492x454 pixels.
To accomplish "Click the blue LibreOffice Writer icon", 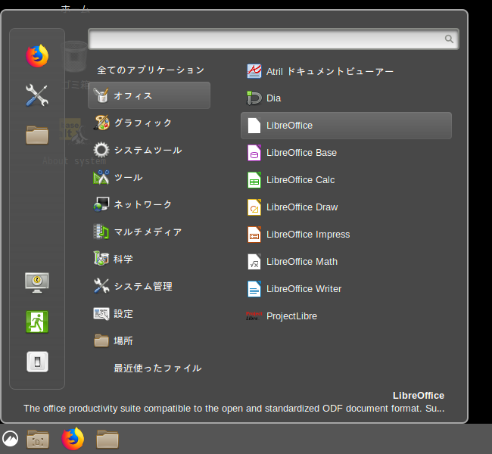I will tap(254, 289).
